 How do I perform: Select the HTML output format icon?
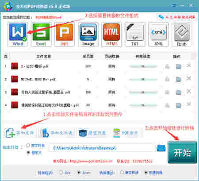tap(111, 35)
